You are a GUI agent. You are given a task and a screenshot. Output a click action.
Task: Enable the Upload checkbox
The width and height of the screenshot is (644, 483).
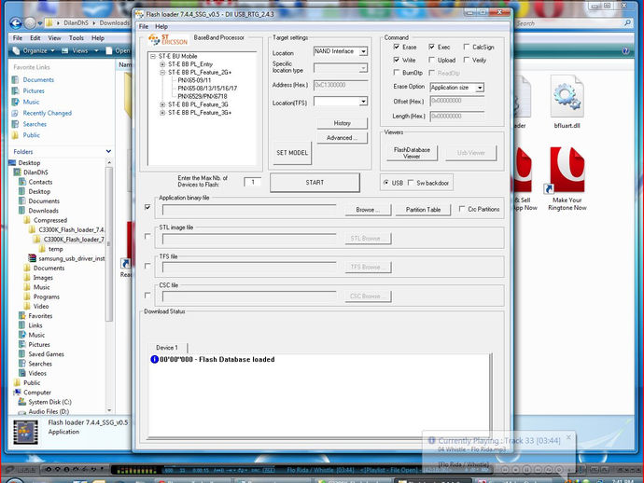[x=431, y=60]
